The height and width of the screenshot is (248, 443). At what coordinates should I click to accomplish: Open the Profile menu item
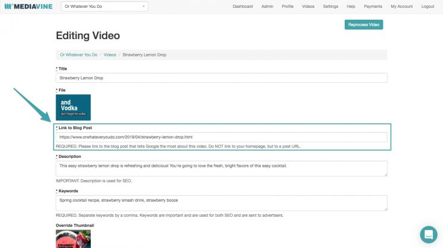tap(287, 6)
